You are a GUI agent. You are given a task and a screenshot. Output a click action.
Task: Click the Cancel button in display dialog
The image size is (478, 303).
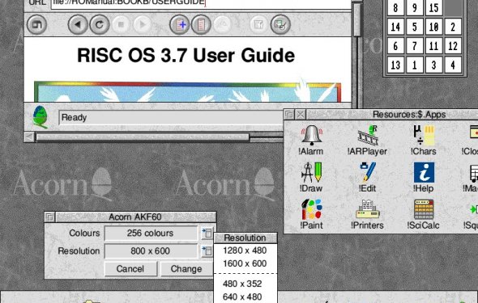[x=130, y=269]
